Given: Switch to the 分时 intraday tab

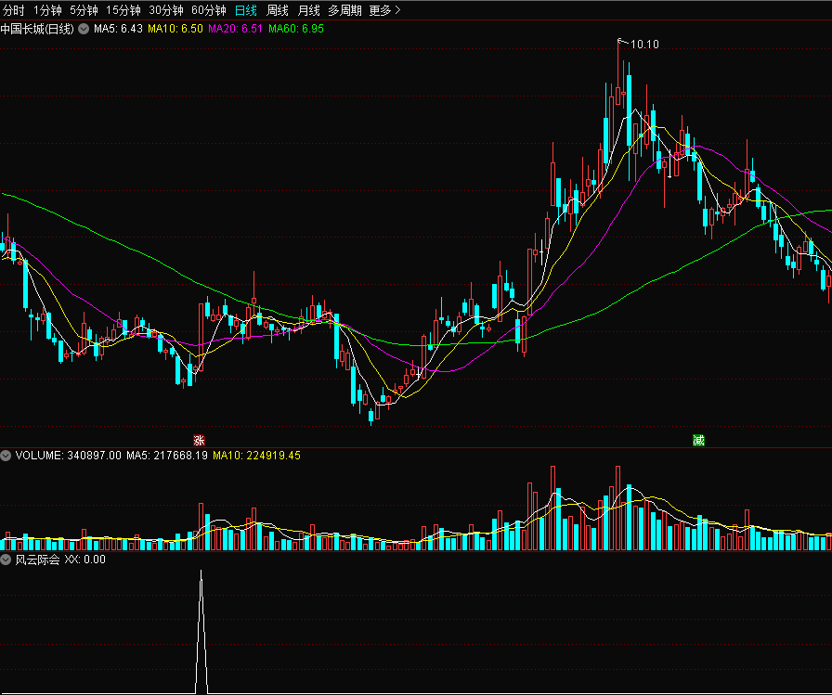Looking at the screenshot, I should (13, 10).
